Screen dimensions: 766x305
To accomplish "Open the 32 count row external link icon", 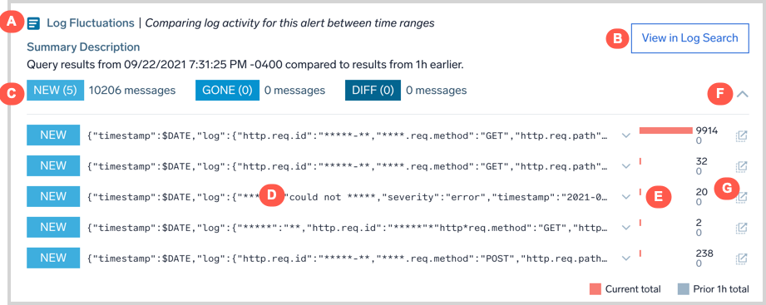I will [x=742, y=166].
